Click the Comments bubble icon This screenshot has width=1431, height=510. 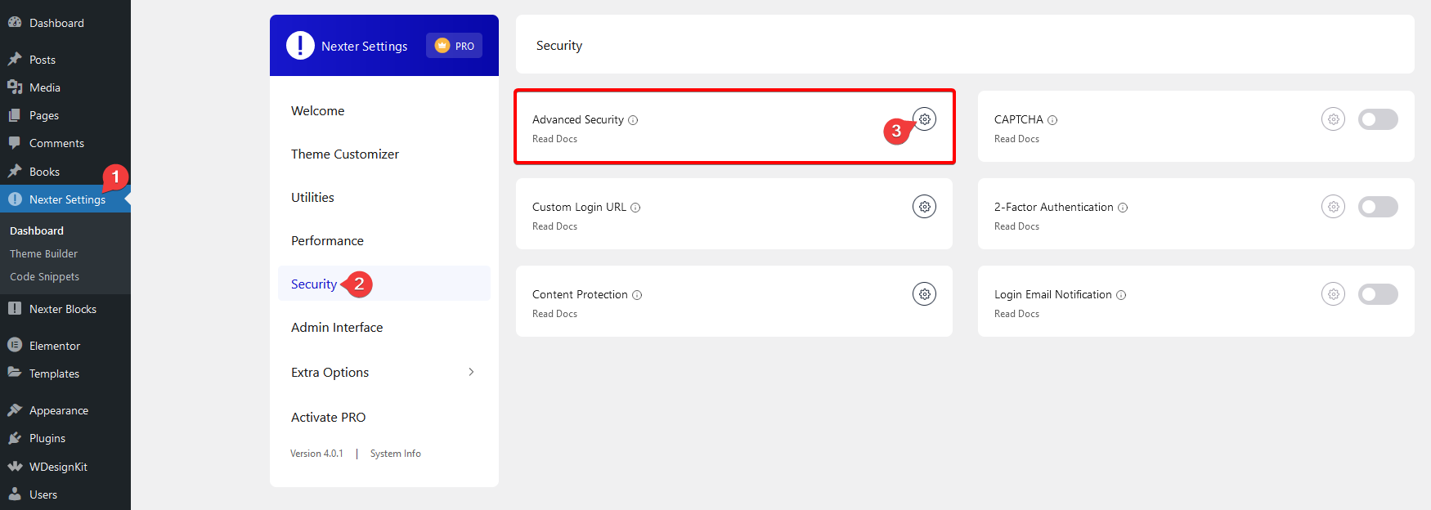coord(15,143)
